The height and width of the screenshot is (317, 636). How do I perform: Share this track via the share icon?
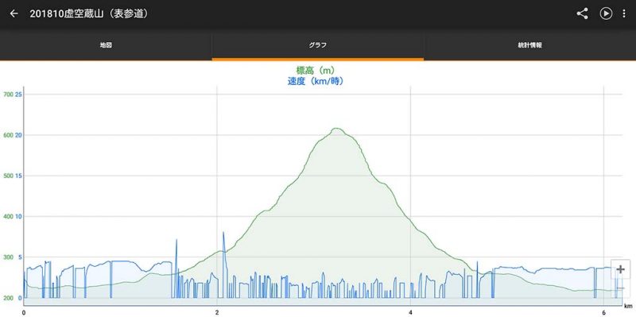pos(582,14)
